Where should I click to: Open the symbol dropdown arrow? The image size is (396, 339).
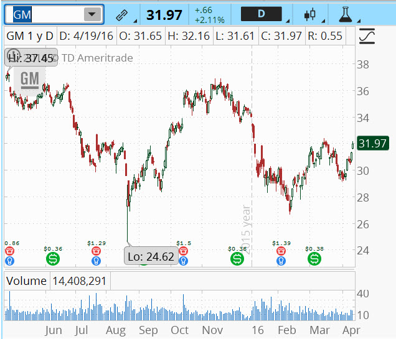click(92, 14)
